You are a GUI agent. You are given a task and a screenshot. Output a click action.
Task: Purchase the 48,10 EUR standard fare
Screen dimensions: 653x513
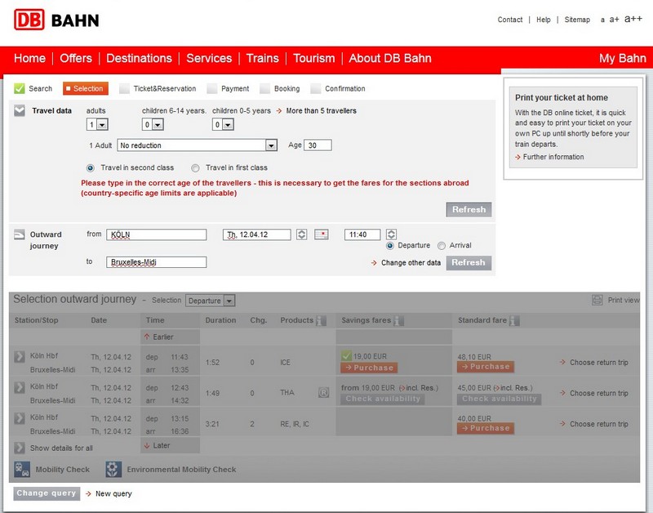click(485, 367)
